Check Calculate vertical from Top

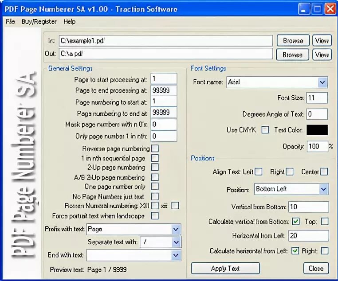coord(325,221)
